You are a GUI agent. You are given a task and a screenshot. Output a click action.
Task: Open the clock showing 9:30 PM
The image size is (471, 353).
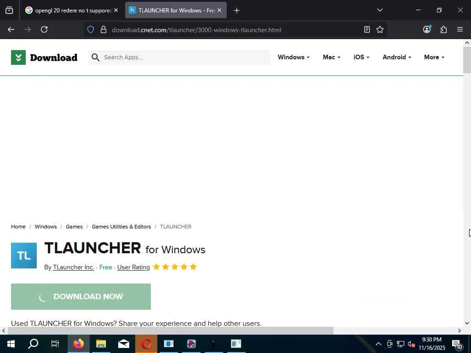pos(431,344)
